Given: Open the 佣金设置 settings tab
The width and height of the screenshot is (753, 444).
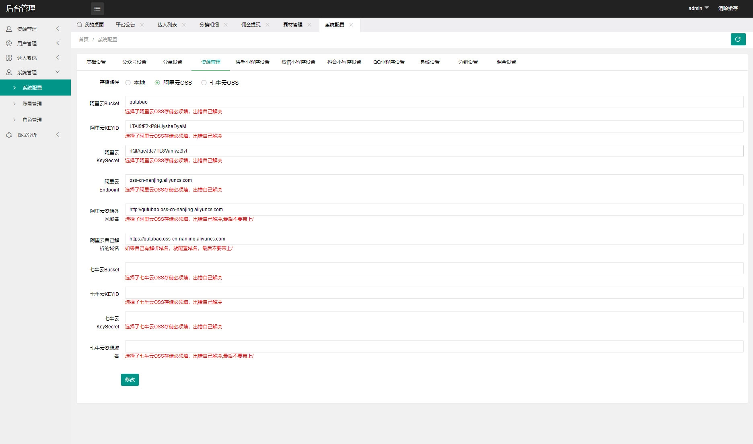Looking at the screenshot, I should point(506,62).
